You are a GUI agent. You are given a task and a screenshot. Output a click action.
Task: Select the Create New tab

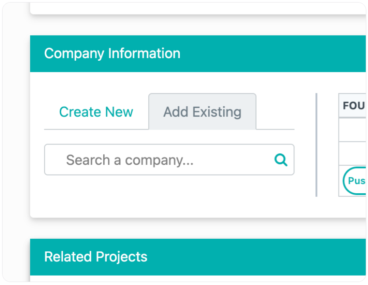coord(96,112)
